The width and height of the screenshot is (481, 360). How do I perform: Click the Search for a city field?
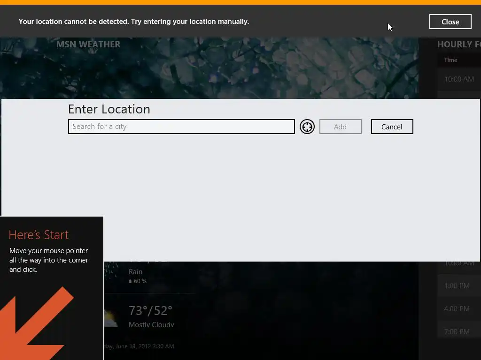pos(181,127)
